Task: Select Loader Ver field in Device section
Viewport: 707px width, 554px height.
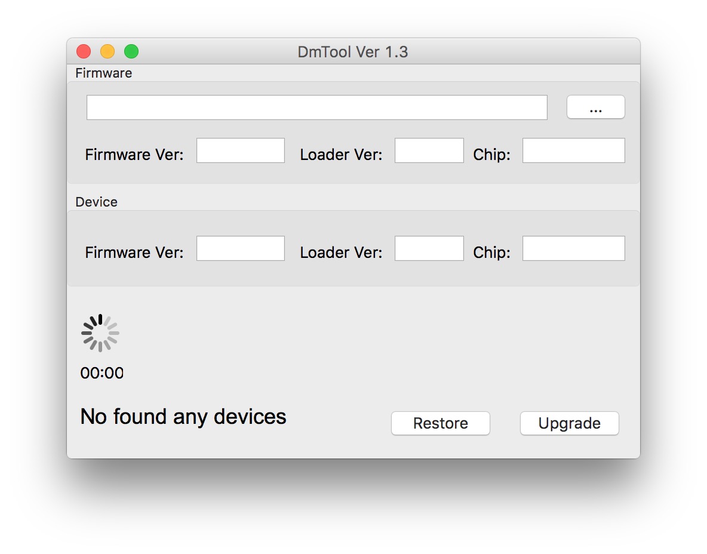Action: (429, 248)
